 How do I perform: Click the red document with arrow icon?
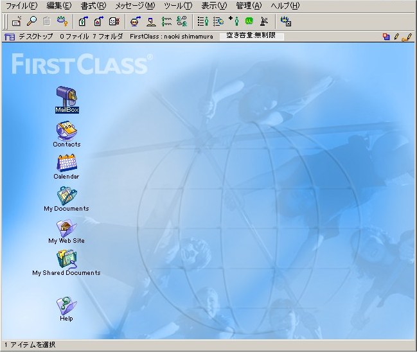pyautogui.click(x=99, y=21)
